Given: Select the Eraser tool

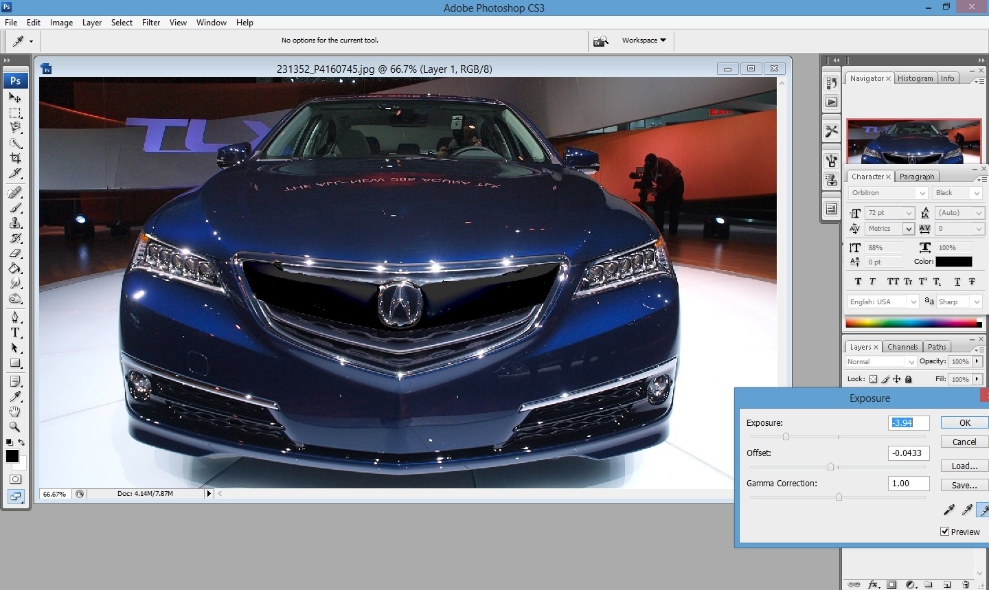Looking at the screenshot, I should pos(15,253).
